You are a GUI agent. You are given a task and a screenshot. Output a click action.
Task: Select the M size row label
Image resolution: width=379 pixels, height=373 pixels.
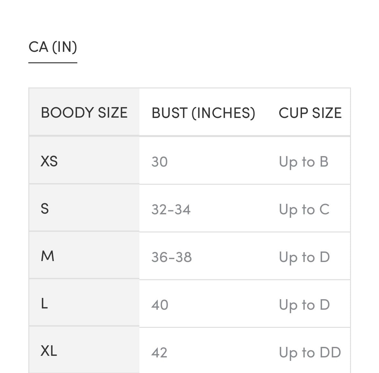47,256
